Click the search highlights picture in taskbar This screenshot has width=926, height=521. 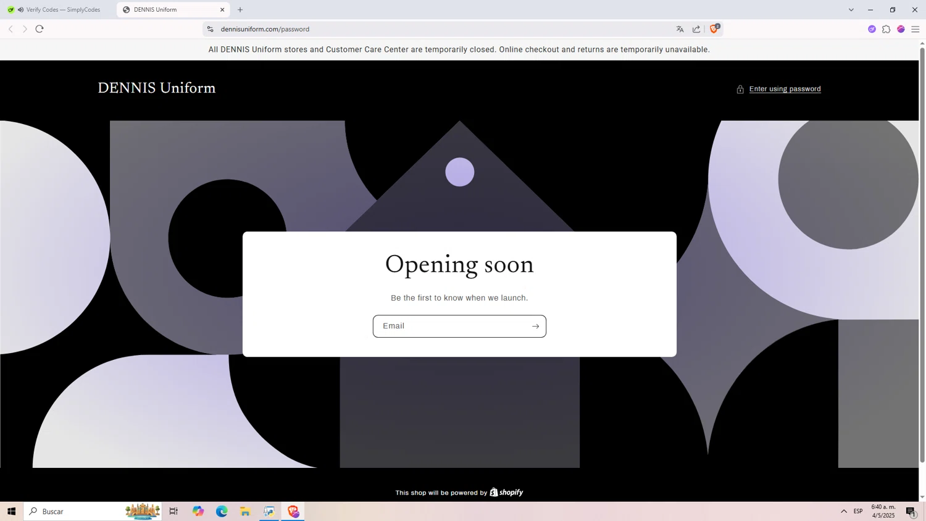click(143, 511)
